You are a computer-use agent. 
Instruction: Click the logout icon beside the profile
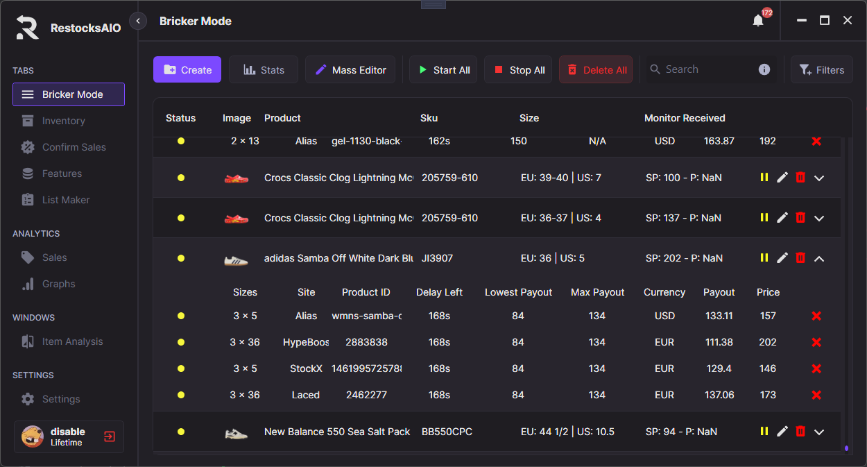[110, 436]
